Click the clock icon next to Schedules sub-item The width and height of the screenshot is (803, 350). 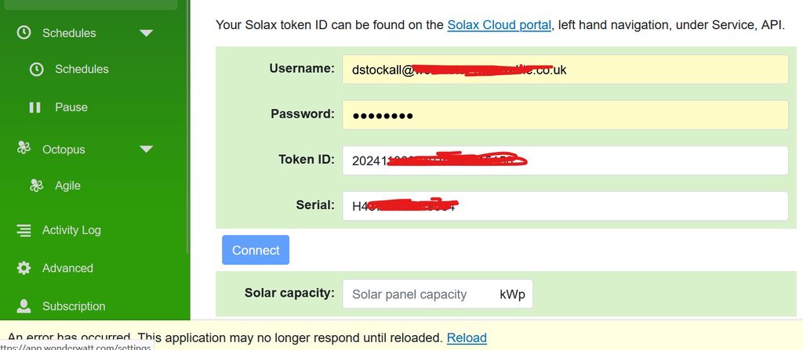click(x=36, y=69)
